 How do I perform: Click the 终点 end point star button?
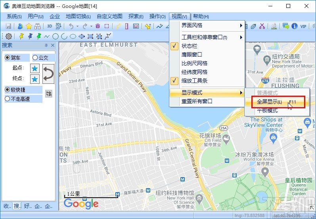coord(34,79)
